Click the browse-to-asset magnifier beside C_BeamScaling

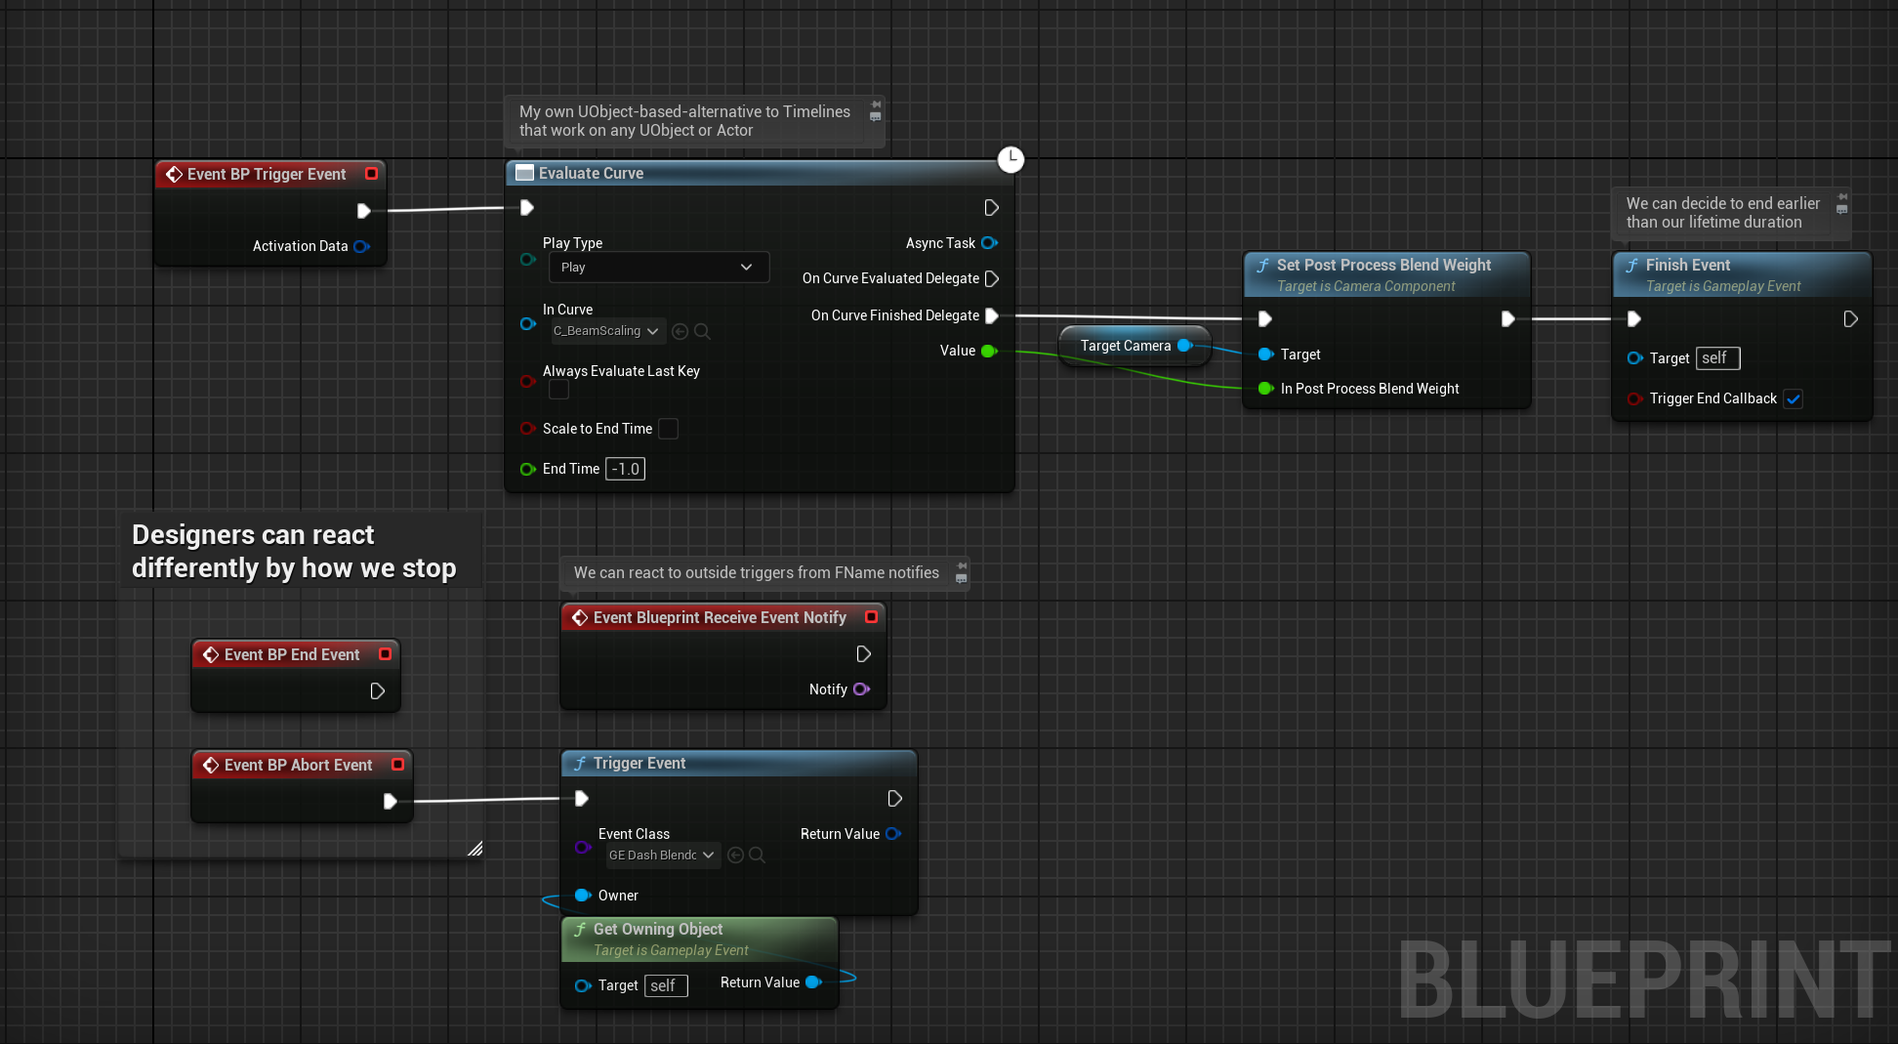pos(702,332)
